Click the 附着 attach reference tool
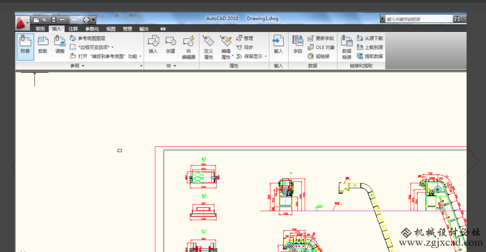 pos(25,47)
